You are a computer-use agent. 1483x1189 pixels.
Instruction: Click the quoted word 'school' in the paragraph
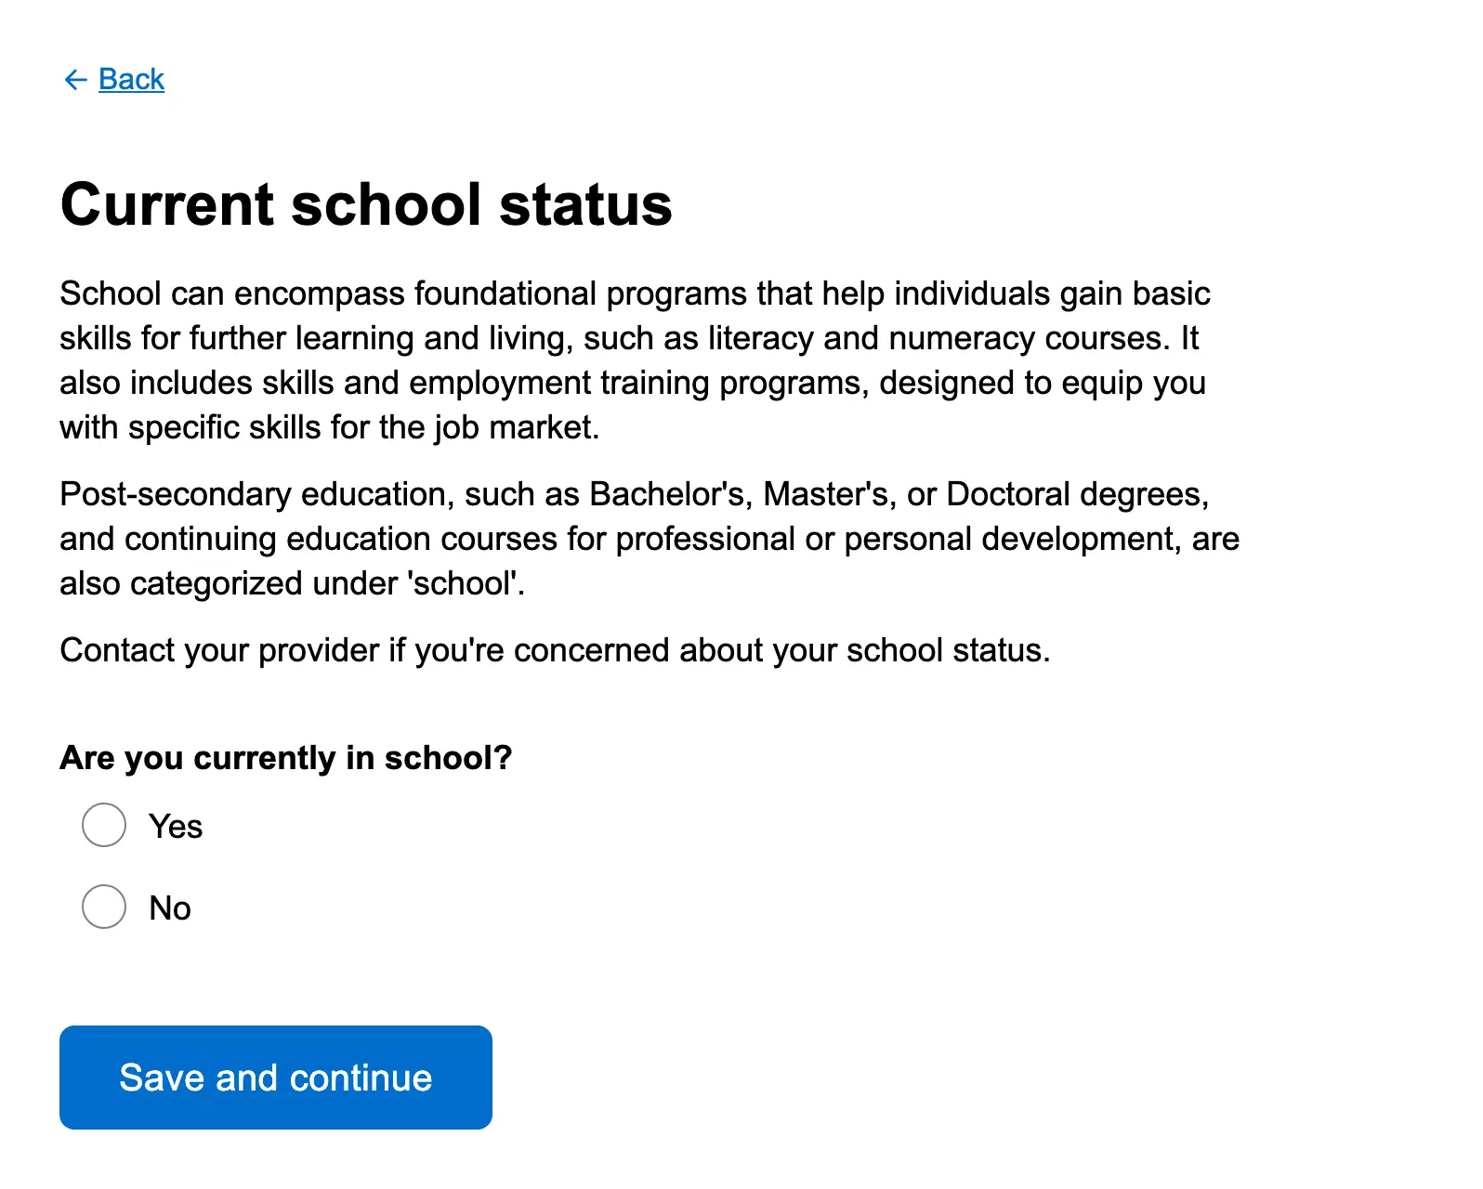coord(464,583)
